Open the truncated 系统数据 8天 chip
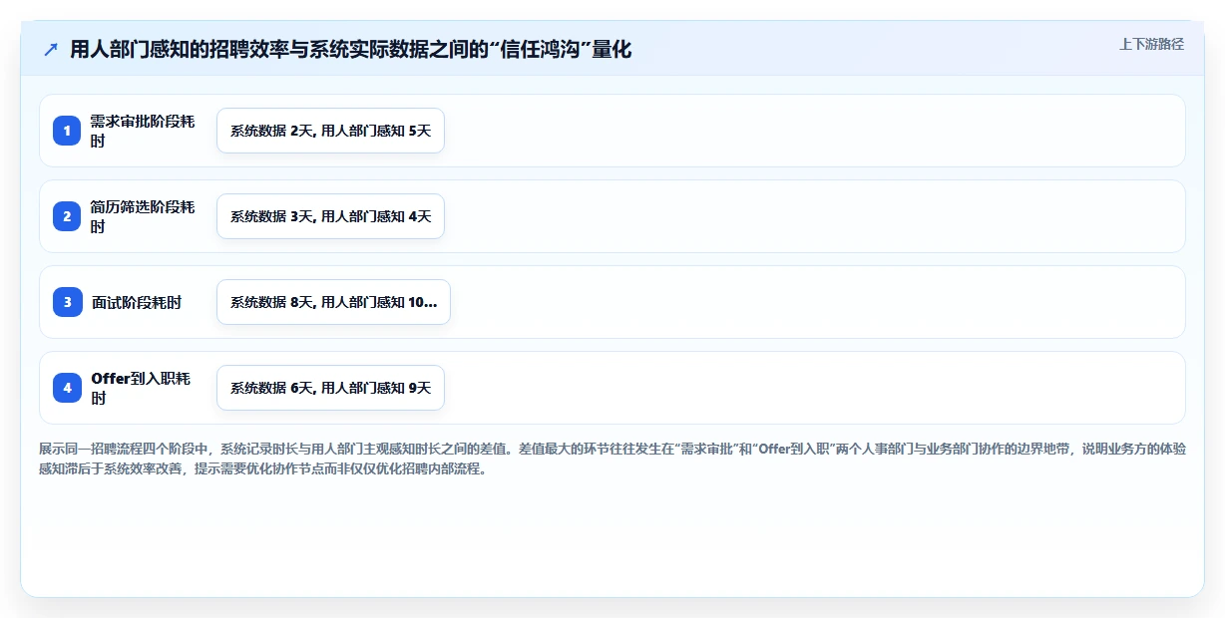 pyautogui.click(x=333, y=302)
